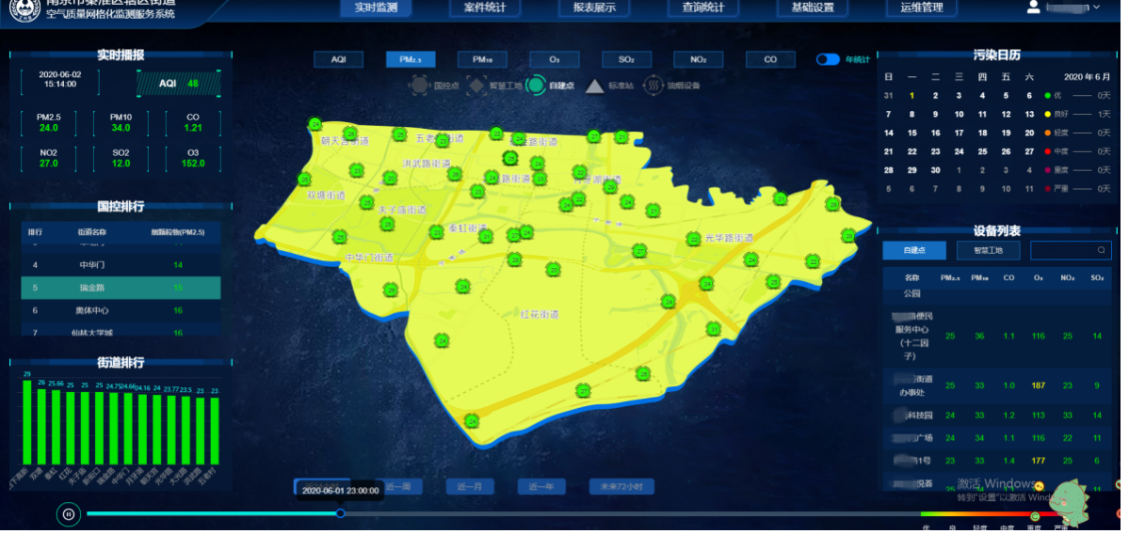The width and height of the screenshot is (1129, 534).
Task: Click the 国控点 hexagon layer icon
Action: [x=418, y=86]
